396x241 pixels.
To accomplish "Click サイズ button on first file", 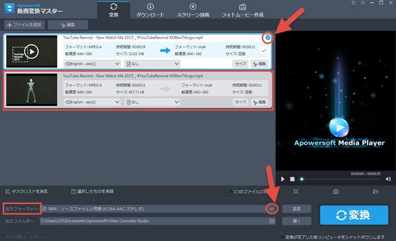I will point(240,64).
